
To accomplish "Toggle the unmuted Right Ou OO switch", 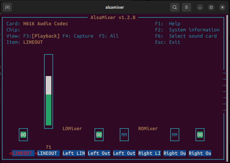I will (200, 135).
